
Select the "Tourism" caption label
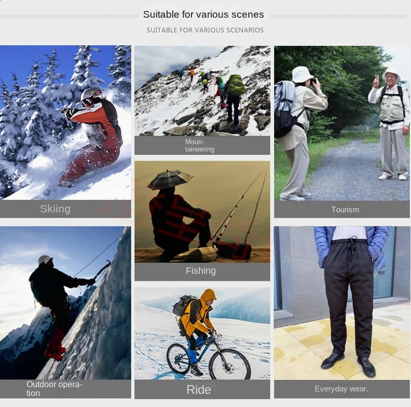click(x=345, y=209)
